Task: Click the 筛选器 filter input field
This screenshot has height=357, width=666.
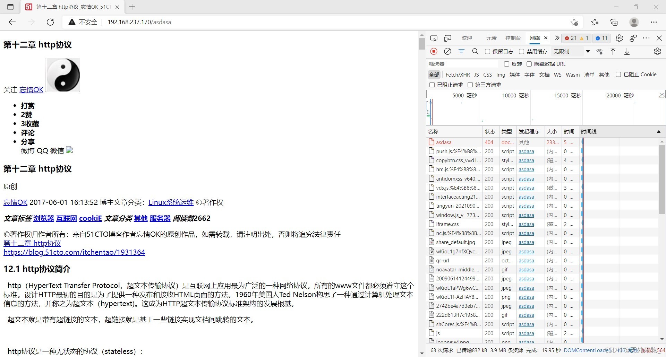Action: 463,64
